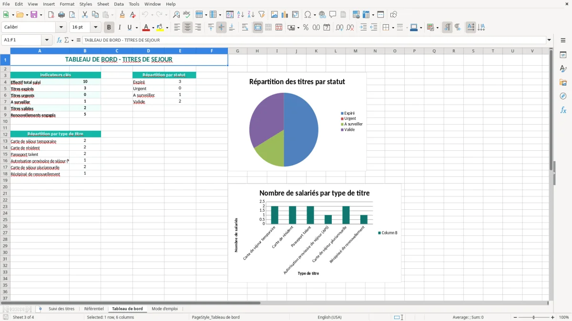
Task: Open the font color dropdown arrow
Action: pos(153,28)
